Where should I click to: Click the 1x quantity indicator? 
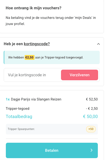click(8, 99)
